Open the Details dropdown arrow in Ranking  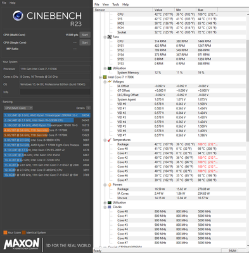(88, 108)
